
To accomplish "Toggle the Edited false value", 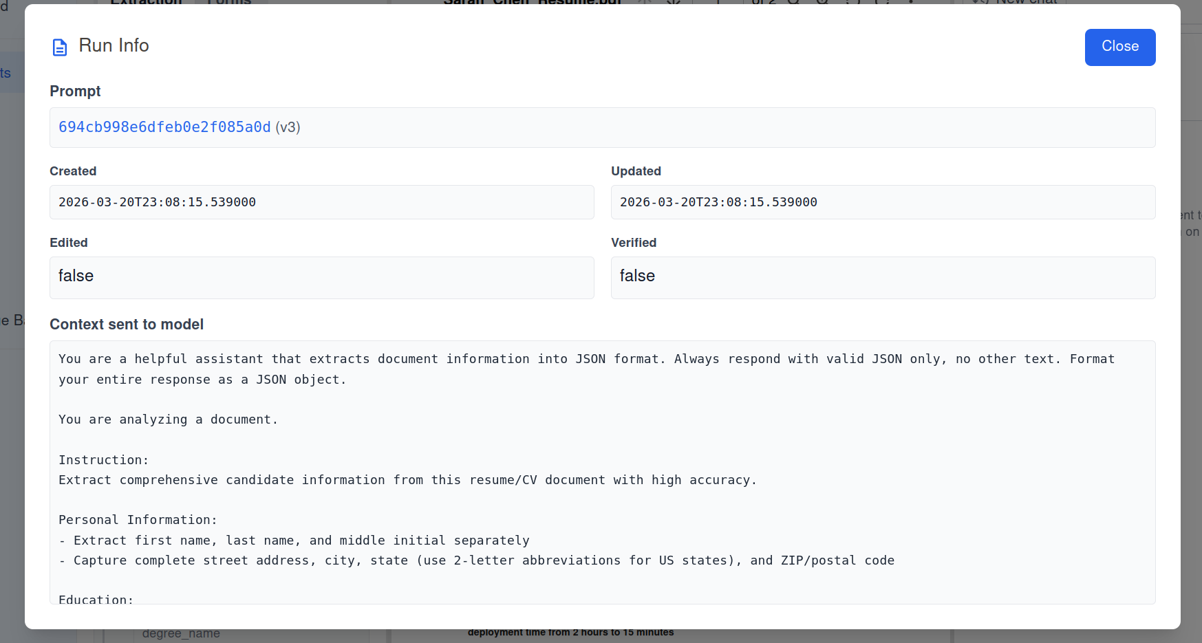I will (321, 277).
